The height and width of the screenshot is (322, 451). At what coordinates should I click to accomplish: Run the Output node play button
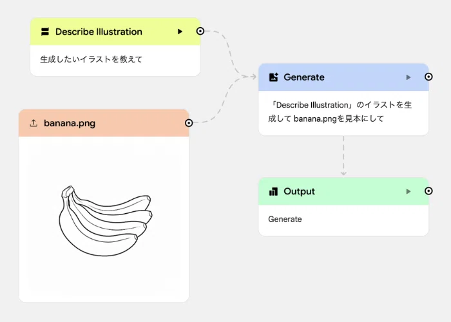pos(408,191)
